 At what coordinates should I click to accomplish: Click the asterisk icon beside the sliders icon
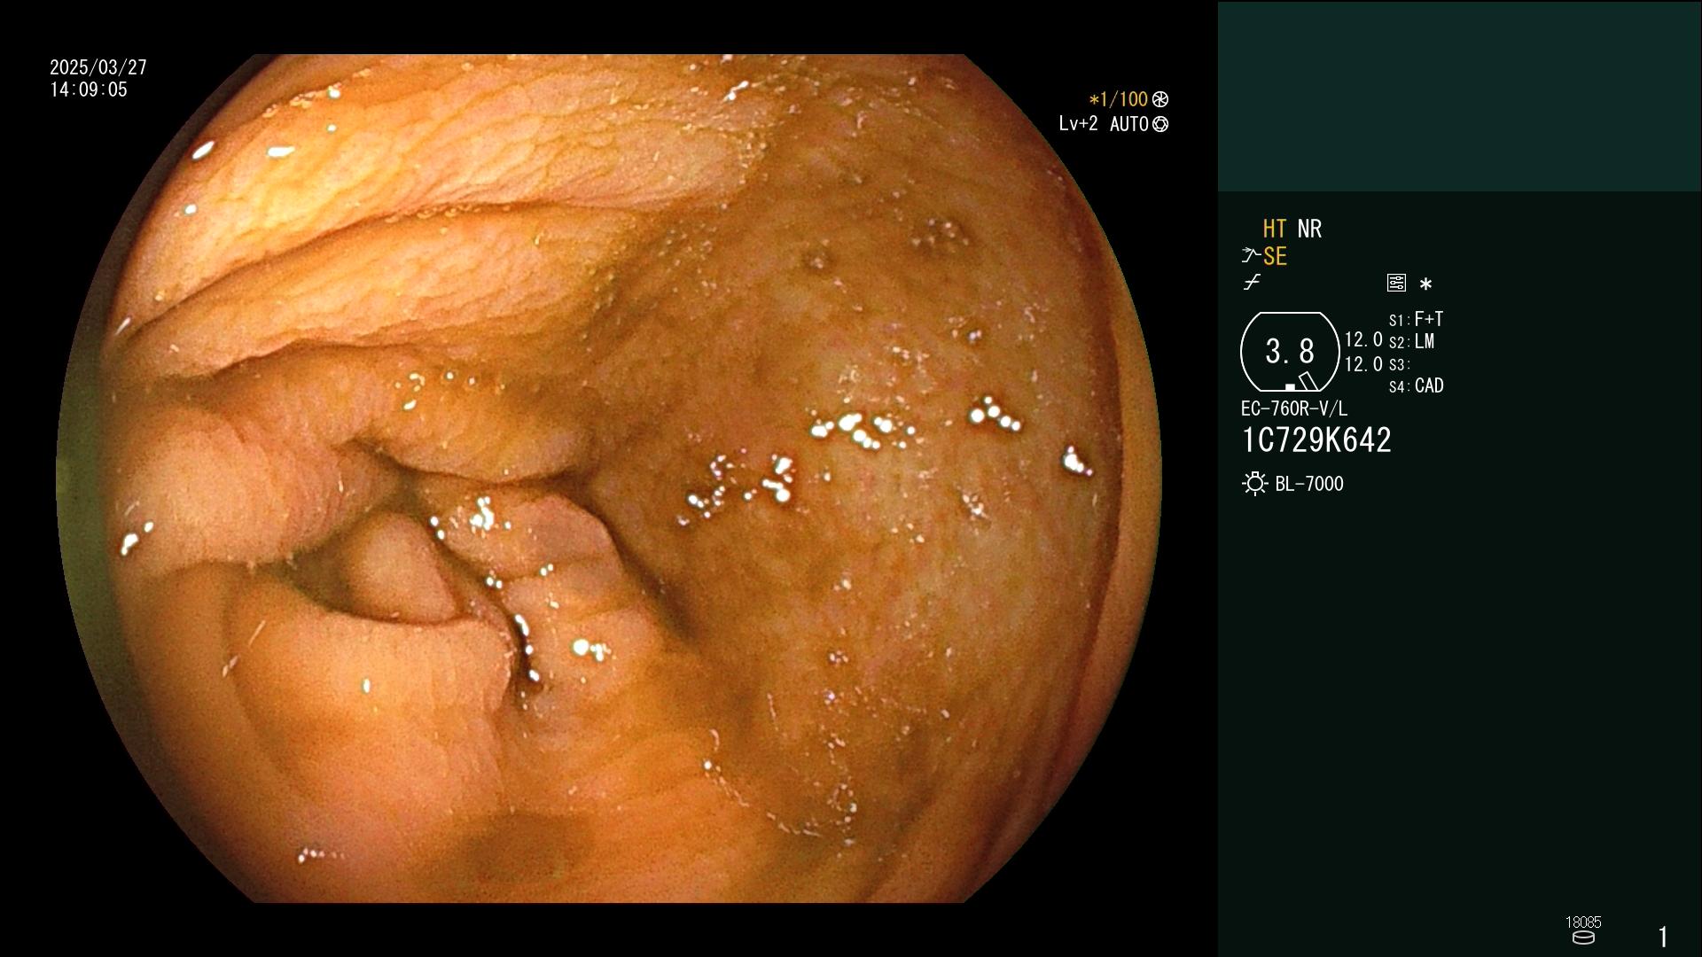click(x=1425, y=284)
